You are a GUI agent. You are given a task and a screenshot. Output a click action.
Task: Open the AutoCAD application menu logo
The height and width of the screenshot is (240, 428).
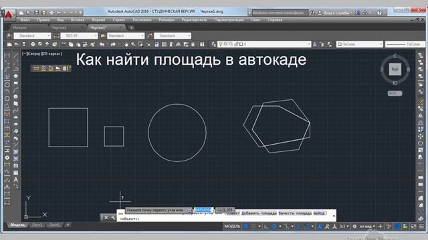pos(8,15)
